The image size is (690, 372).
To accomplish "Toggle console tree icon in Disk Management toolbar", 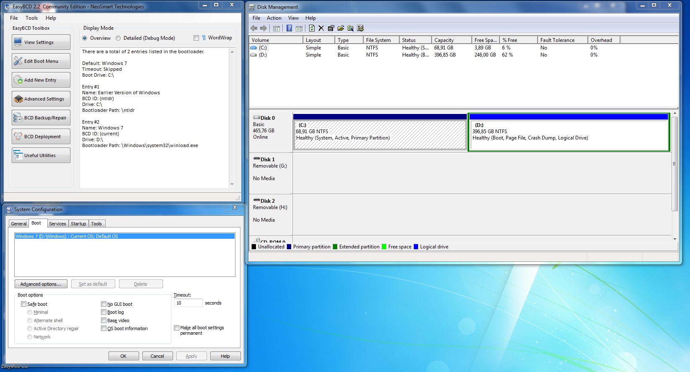I will click(277, 28).
